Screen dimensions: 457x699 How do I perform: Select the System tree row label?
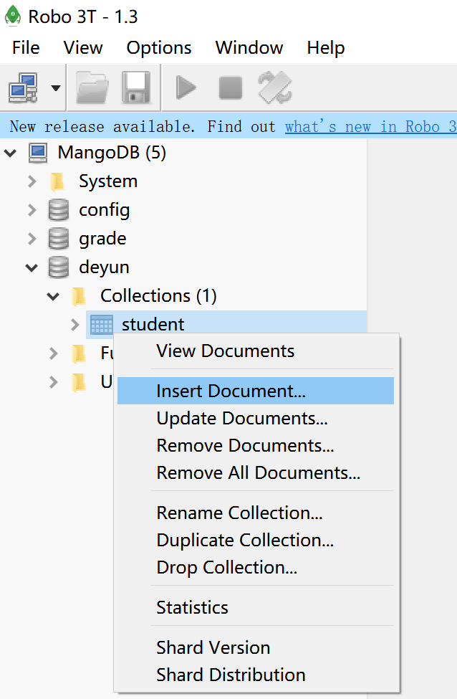tap(108, 181)
